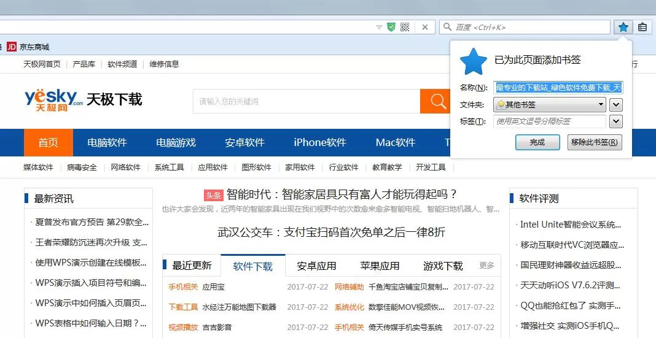656x338 pixels.
Task: Click the 视频播放 category tag
Action: point(183,327)
